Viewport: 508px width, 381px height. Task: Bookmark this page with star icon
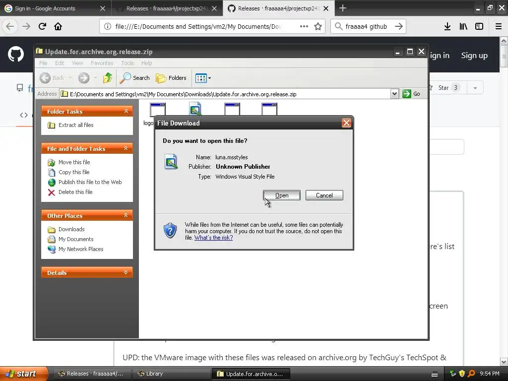tap(318, 26)
